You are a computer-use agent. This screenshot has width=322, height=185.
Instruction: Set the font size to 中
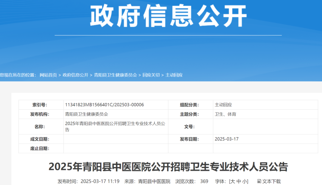point(239,181)
